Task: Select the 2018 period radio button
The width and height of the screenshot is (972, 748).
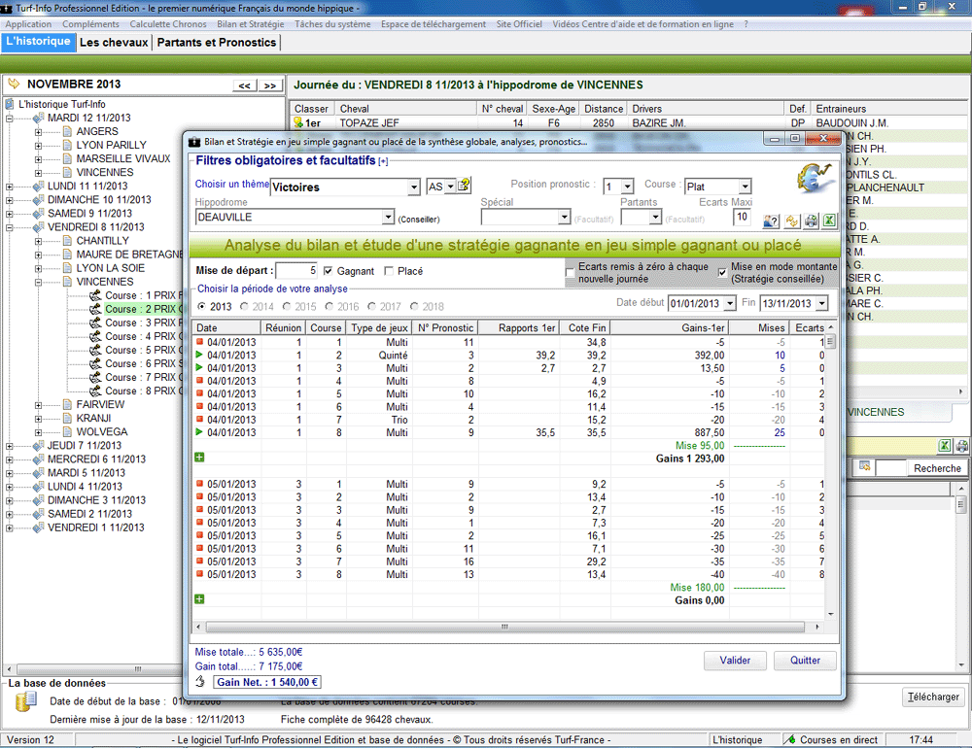Action: (x=414, y=306)
